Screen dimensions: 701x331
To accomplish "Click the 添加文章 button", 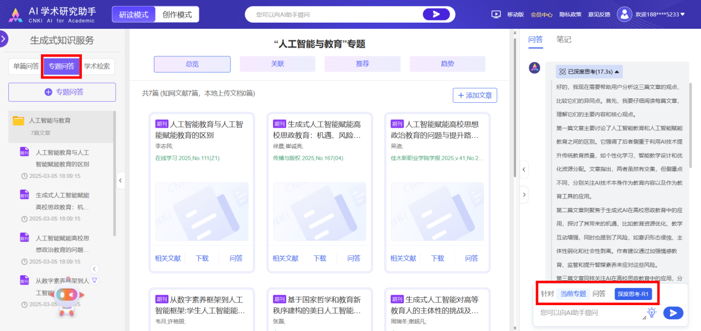I will coord(475,95).
